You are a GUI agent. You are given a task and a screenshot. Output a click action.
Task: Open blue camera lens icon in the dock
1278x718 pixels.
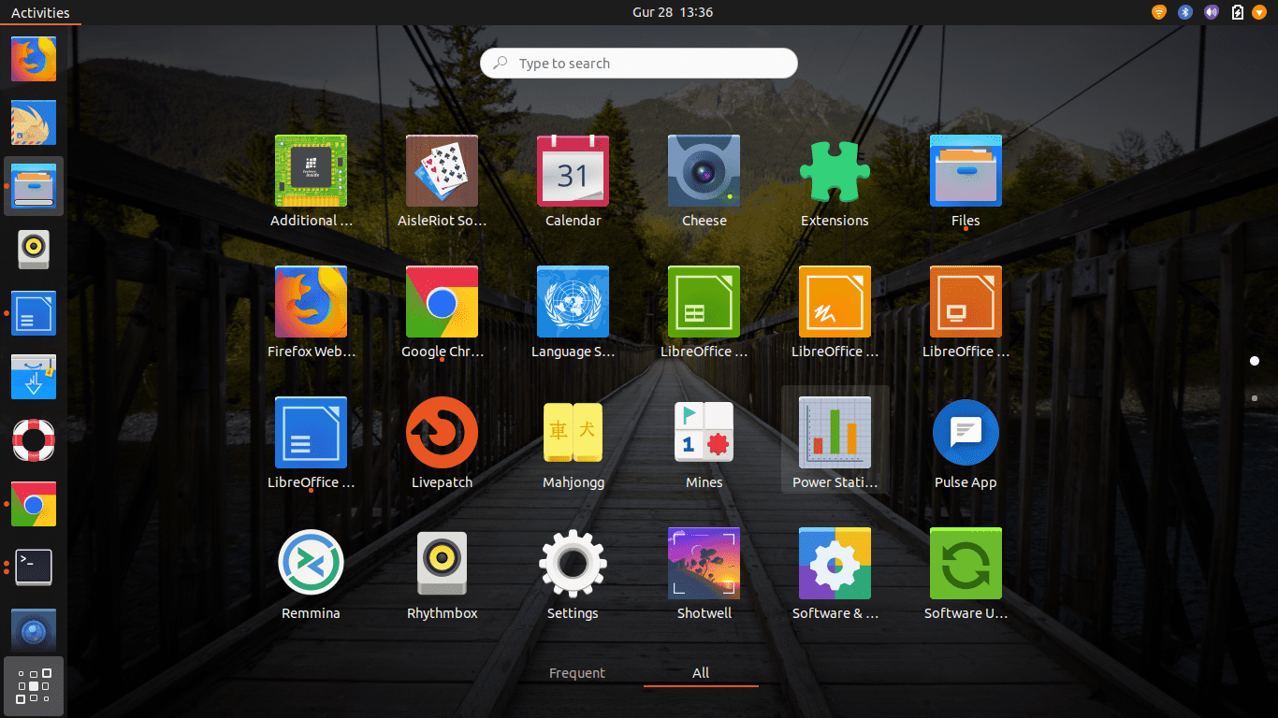(x=34, y=631)
